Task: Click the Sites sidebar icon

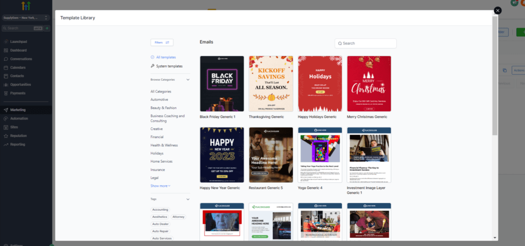Action: (6, 127)
